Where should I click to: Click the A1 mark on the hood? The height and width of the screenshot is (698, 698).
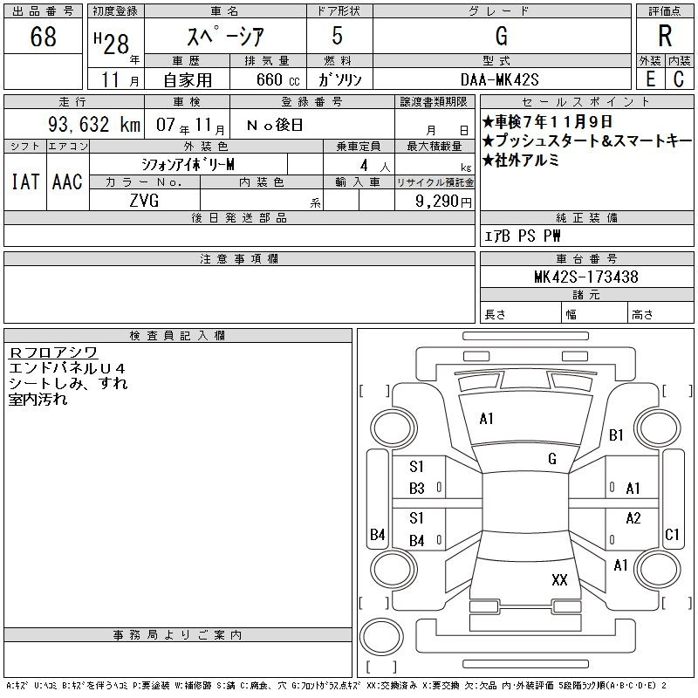click(487, 419)
